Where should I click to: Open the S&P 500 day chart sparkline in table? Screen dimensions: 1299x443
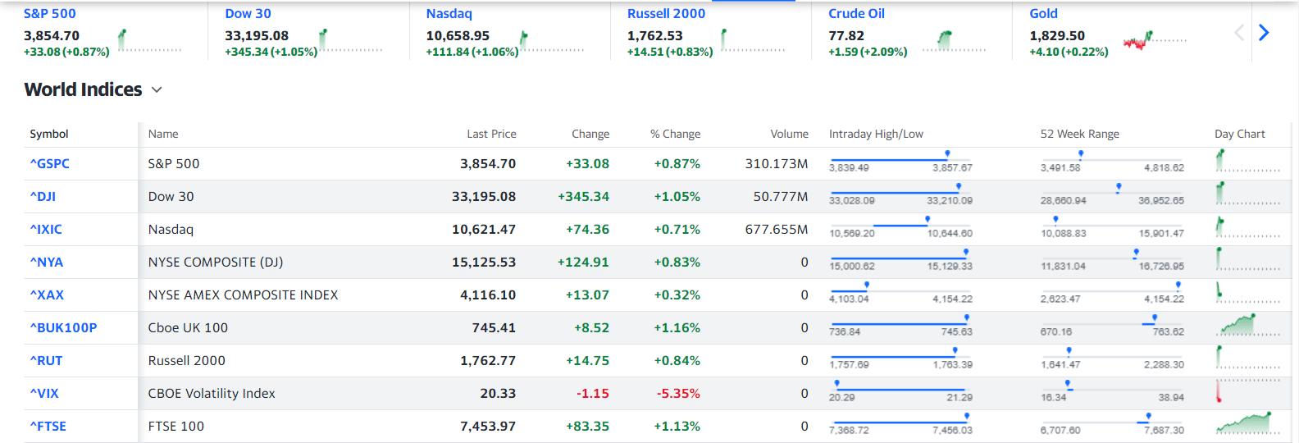point(1247,162)
